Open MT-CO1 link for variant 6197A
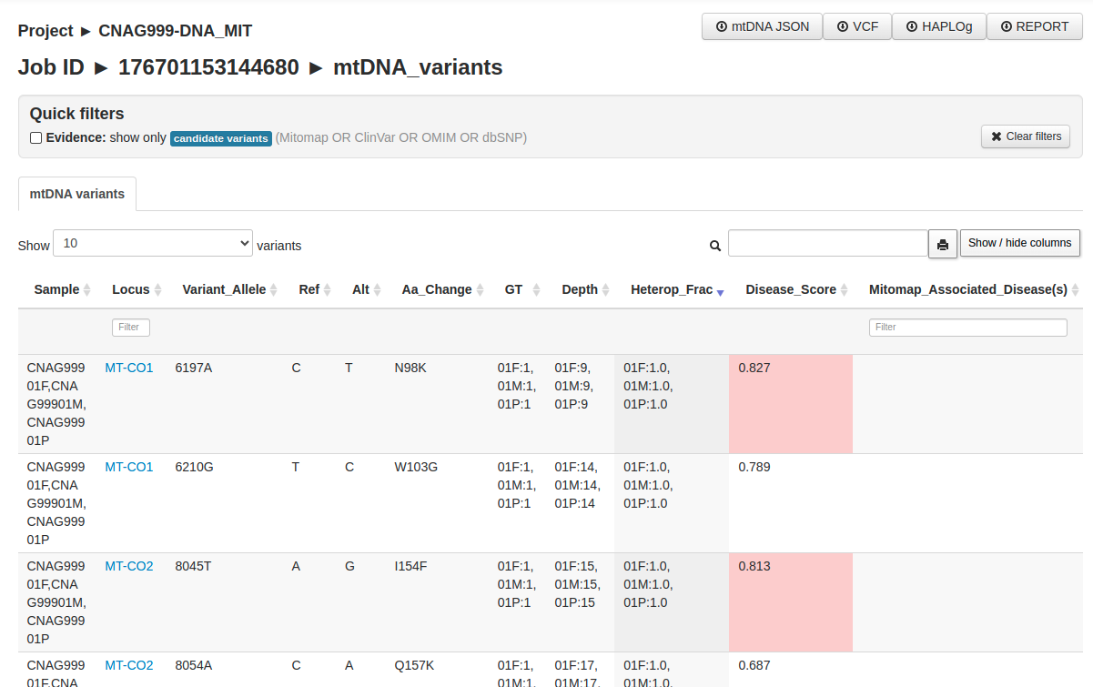 pyautogui.click(x=129, y=368)
